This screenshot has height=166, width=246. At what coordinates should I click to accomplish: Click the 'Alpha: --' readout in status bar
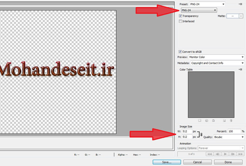click(x=123, y=155)
